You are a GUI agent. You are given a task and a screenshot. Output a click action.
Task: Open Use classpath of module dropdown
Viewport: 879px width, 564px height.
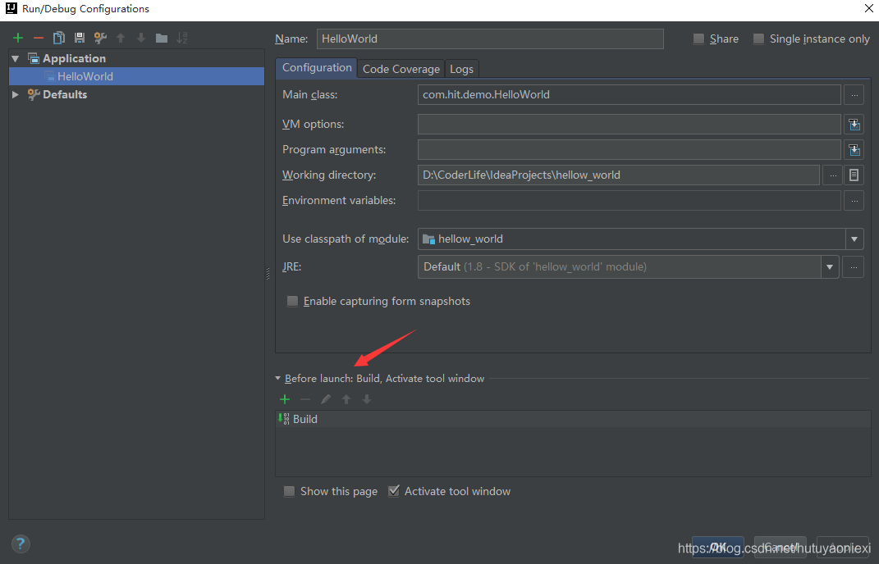point(854,239)
